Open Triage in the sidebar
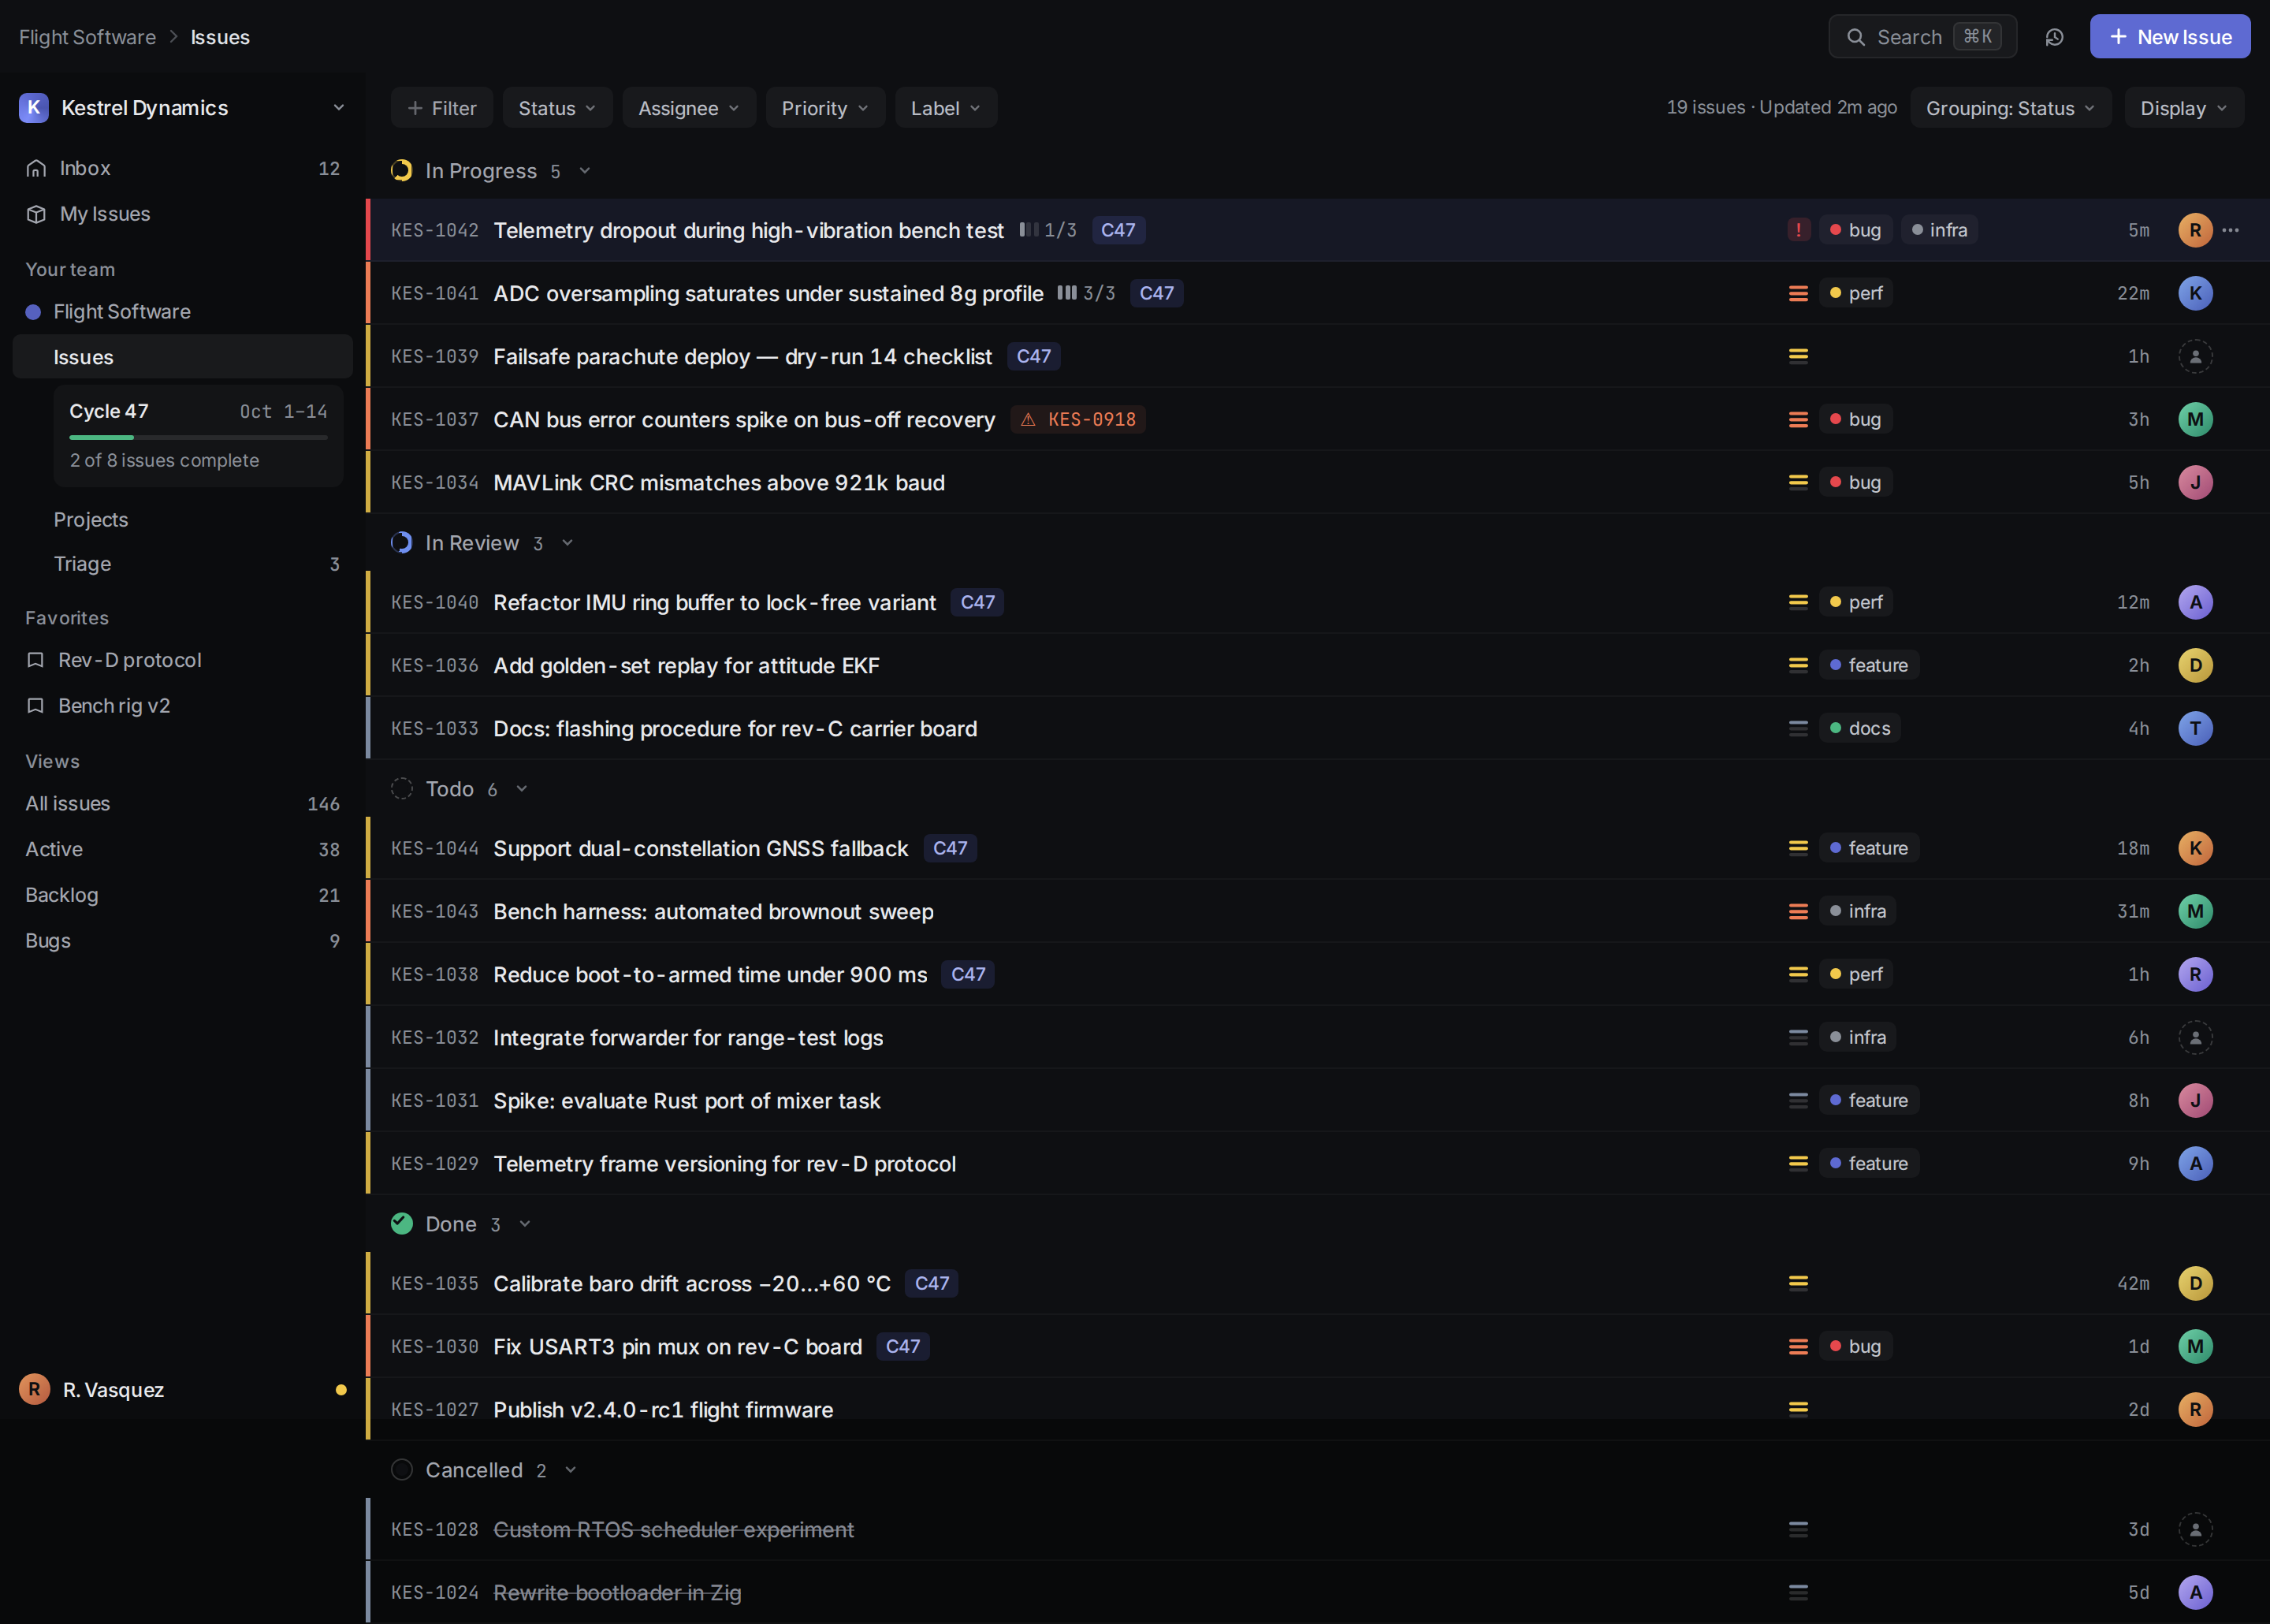Image resolution: width=2270 pixels, height=1624 pixels. point(183,564)
